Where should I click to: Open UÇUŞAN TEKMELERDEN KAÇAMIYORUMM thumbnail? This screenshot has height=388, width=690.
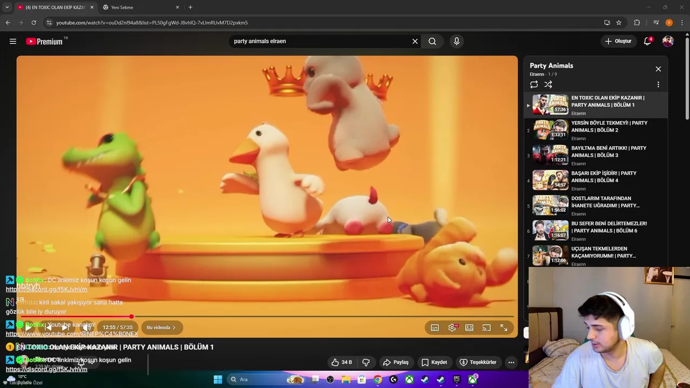550,256
